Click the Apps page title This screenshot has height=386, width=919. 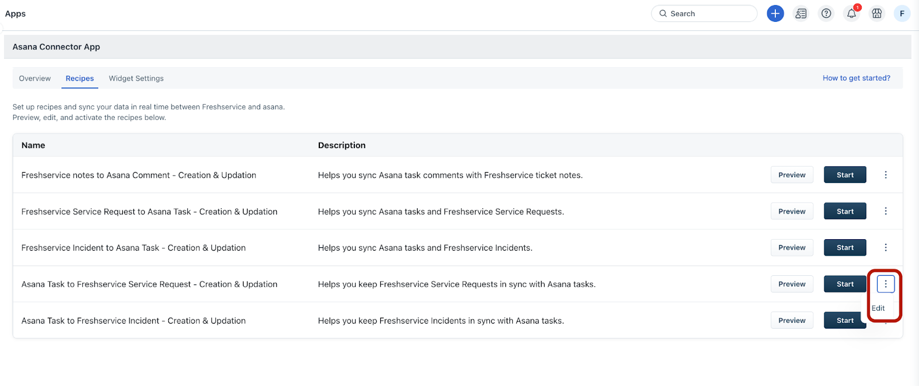click(16, 14)
